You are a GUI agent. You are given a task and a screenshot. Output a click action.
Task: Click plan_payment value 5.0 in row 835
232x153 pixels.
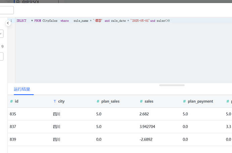(185, 114)
